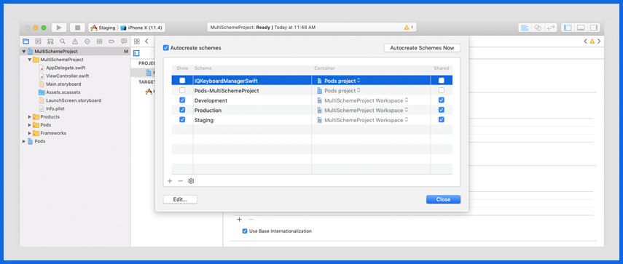The width and height of the screenshot is (623, 264).
Task: Show the Standard editor
Action: click(x=525, y=28)
